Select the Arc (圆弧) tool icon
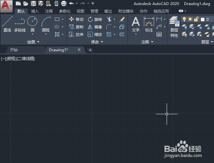Screen dimensions: 214x163 point(46,21)
